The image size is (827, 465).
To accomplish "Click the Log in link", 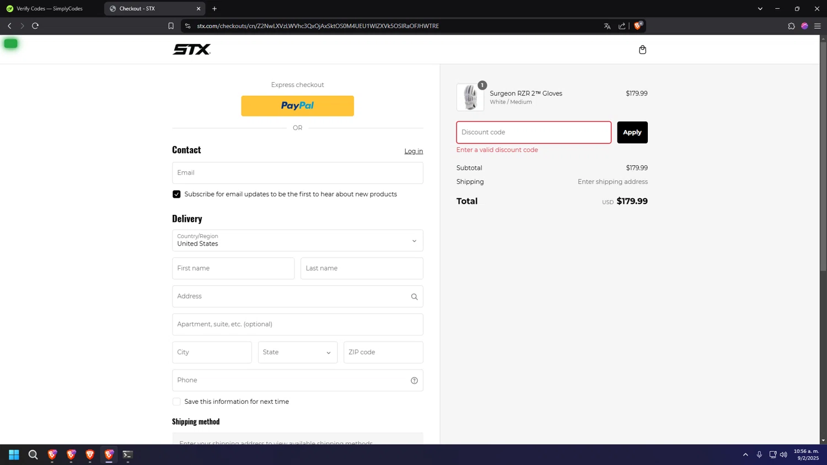I will [413, 152].
